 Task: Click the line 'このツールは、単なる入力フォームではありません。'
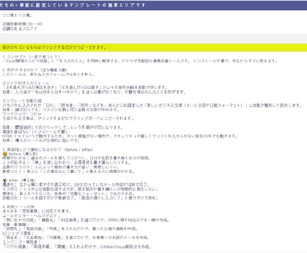tap(48, 75)
